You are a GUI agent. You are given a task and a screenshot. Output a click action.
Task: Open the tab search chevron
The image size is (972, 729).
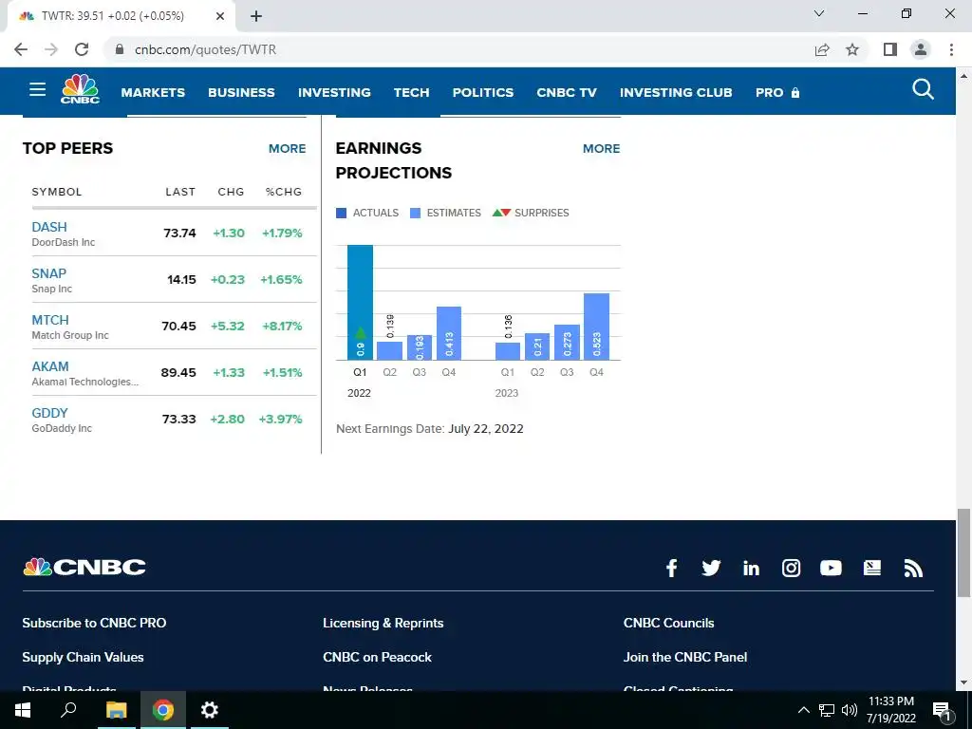[x=819, y=13]
